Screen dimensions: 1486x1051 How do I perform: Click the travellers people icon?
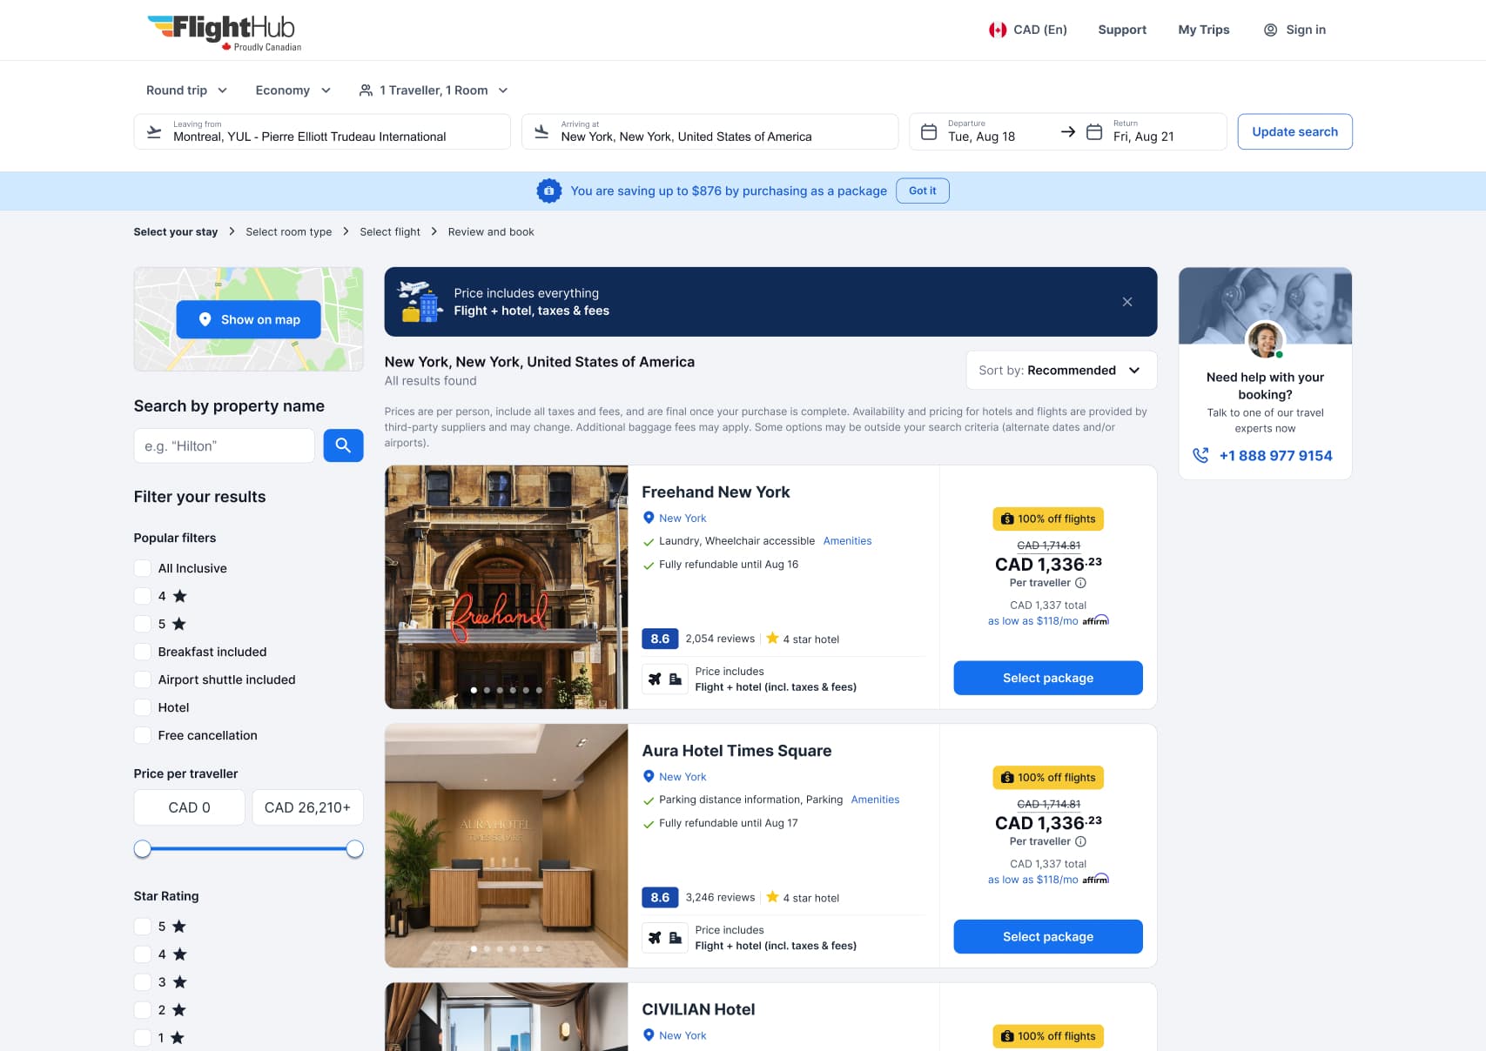pyautogui.click(x=366, y=90)
